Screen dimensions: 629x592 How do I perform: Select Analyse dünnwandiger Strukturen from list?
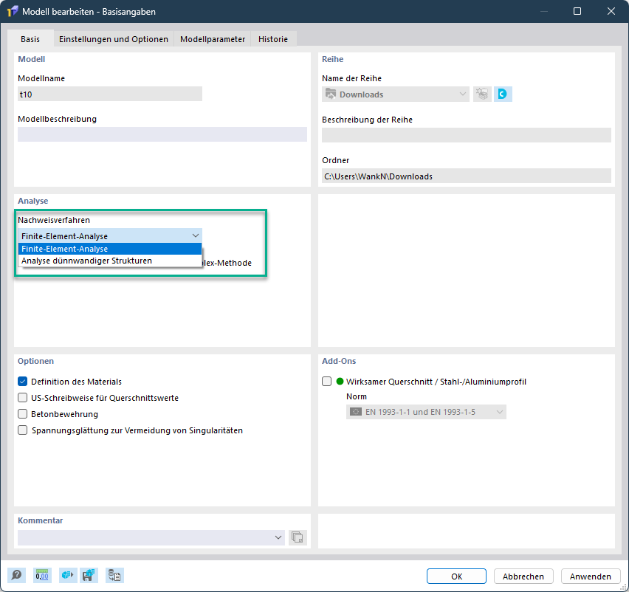point(86,261)
